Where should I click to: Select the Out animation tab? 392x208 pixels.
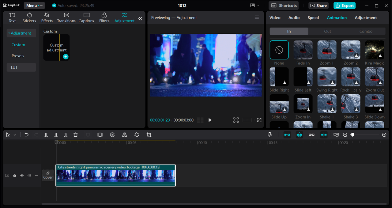click(x=327, y=31)
